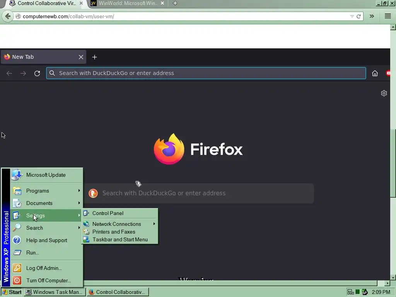
Task: Click the Control Panel icon
Action: click(x=86, y=213)
